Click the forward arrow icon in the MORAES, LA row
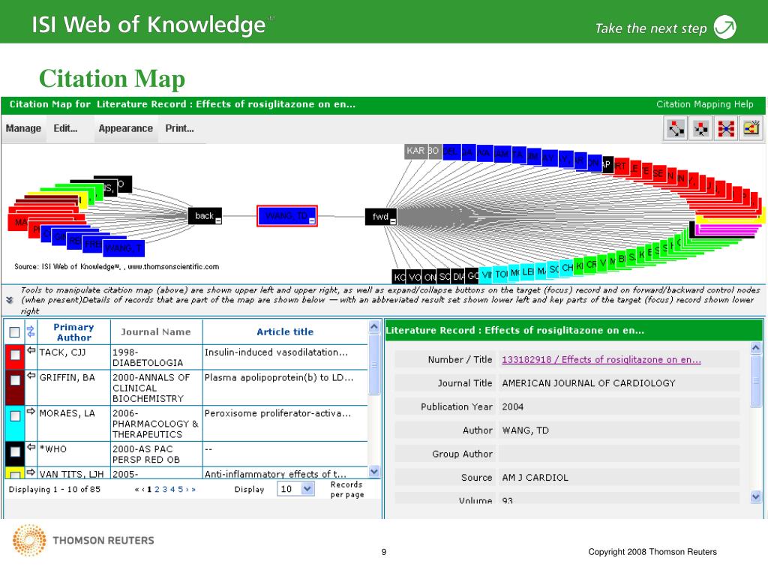 pos(31,412)
